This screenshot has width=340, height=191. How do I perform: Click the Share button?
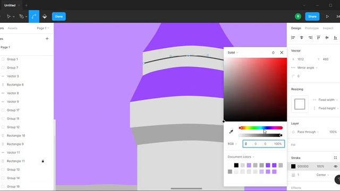click(x=312, y=16)
